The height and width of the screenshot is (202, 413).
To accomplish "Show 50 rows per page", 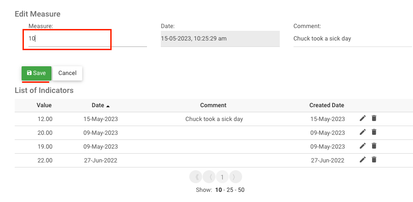I will [x=241, y=190].
